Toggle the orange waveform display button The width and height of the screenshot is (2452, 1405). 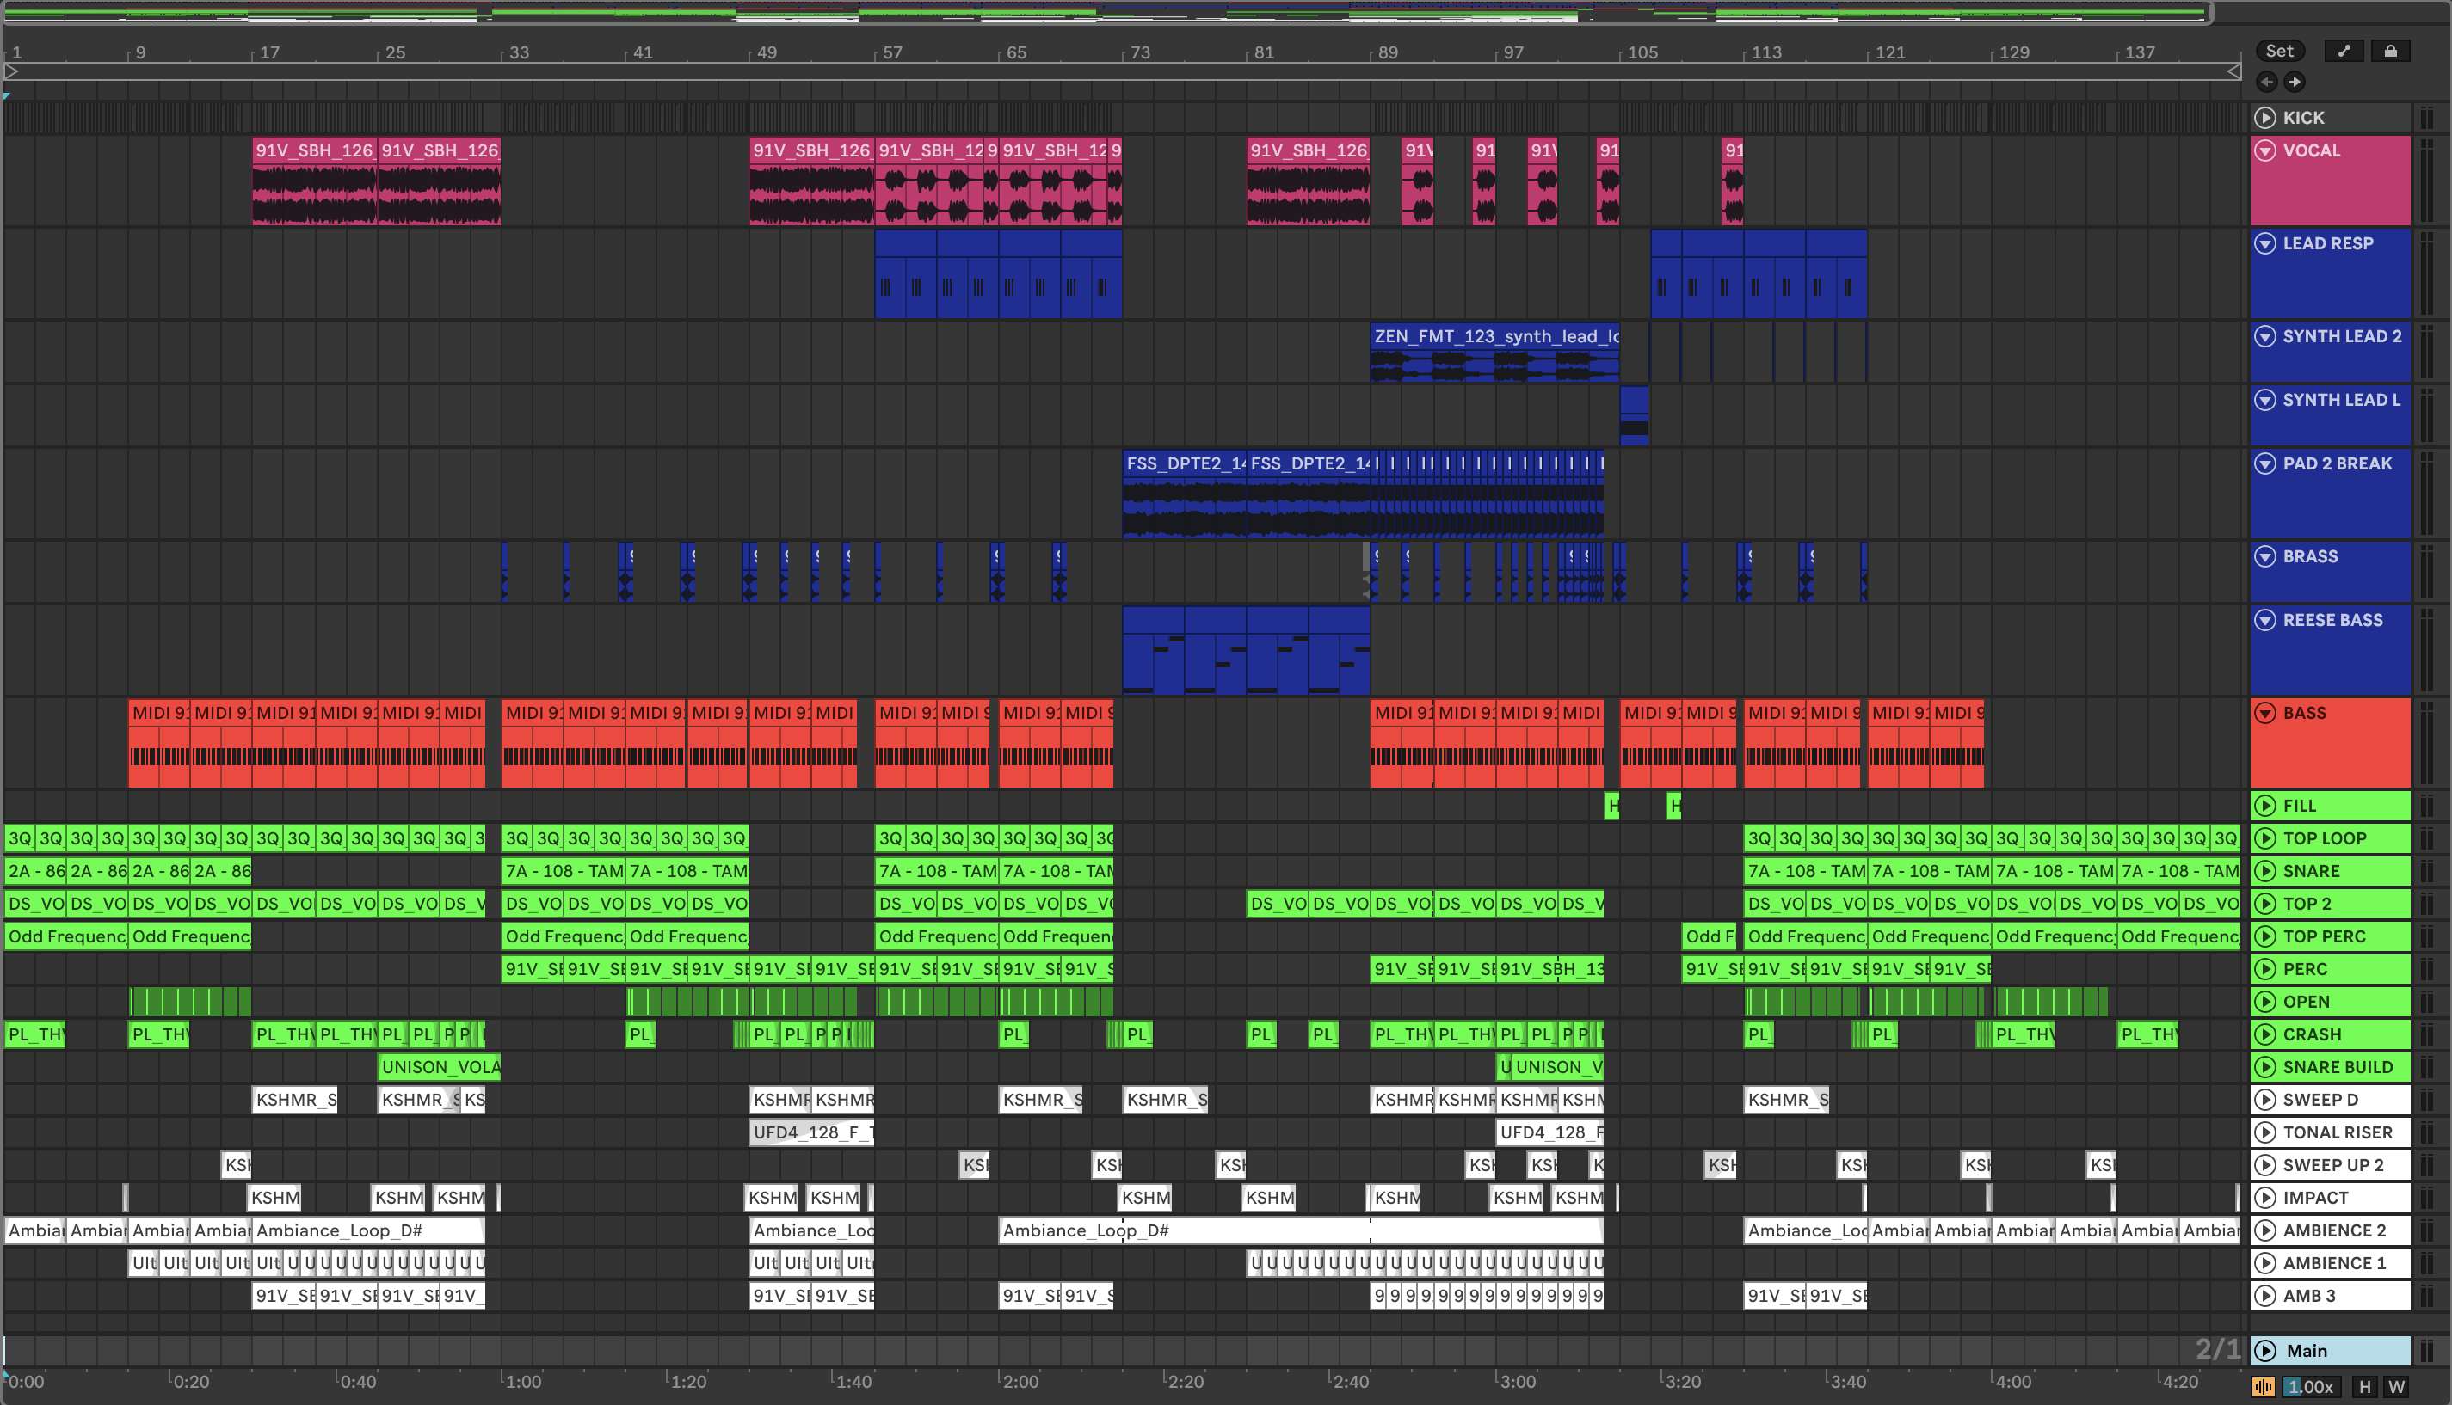2264,1387
